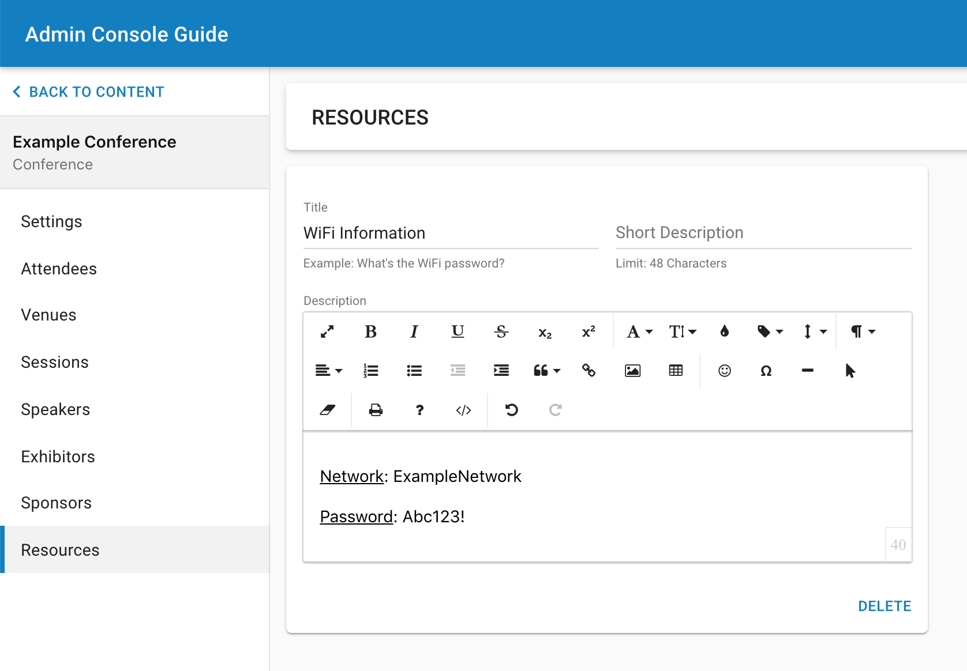Increase indent icon

click(x=501, y=371)
